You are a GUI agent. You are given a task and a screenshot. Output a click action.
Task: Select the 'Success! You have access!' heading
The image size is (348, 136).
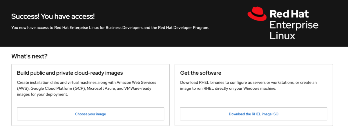click(53, 16)
